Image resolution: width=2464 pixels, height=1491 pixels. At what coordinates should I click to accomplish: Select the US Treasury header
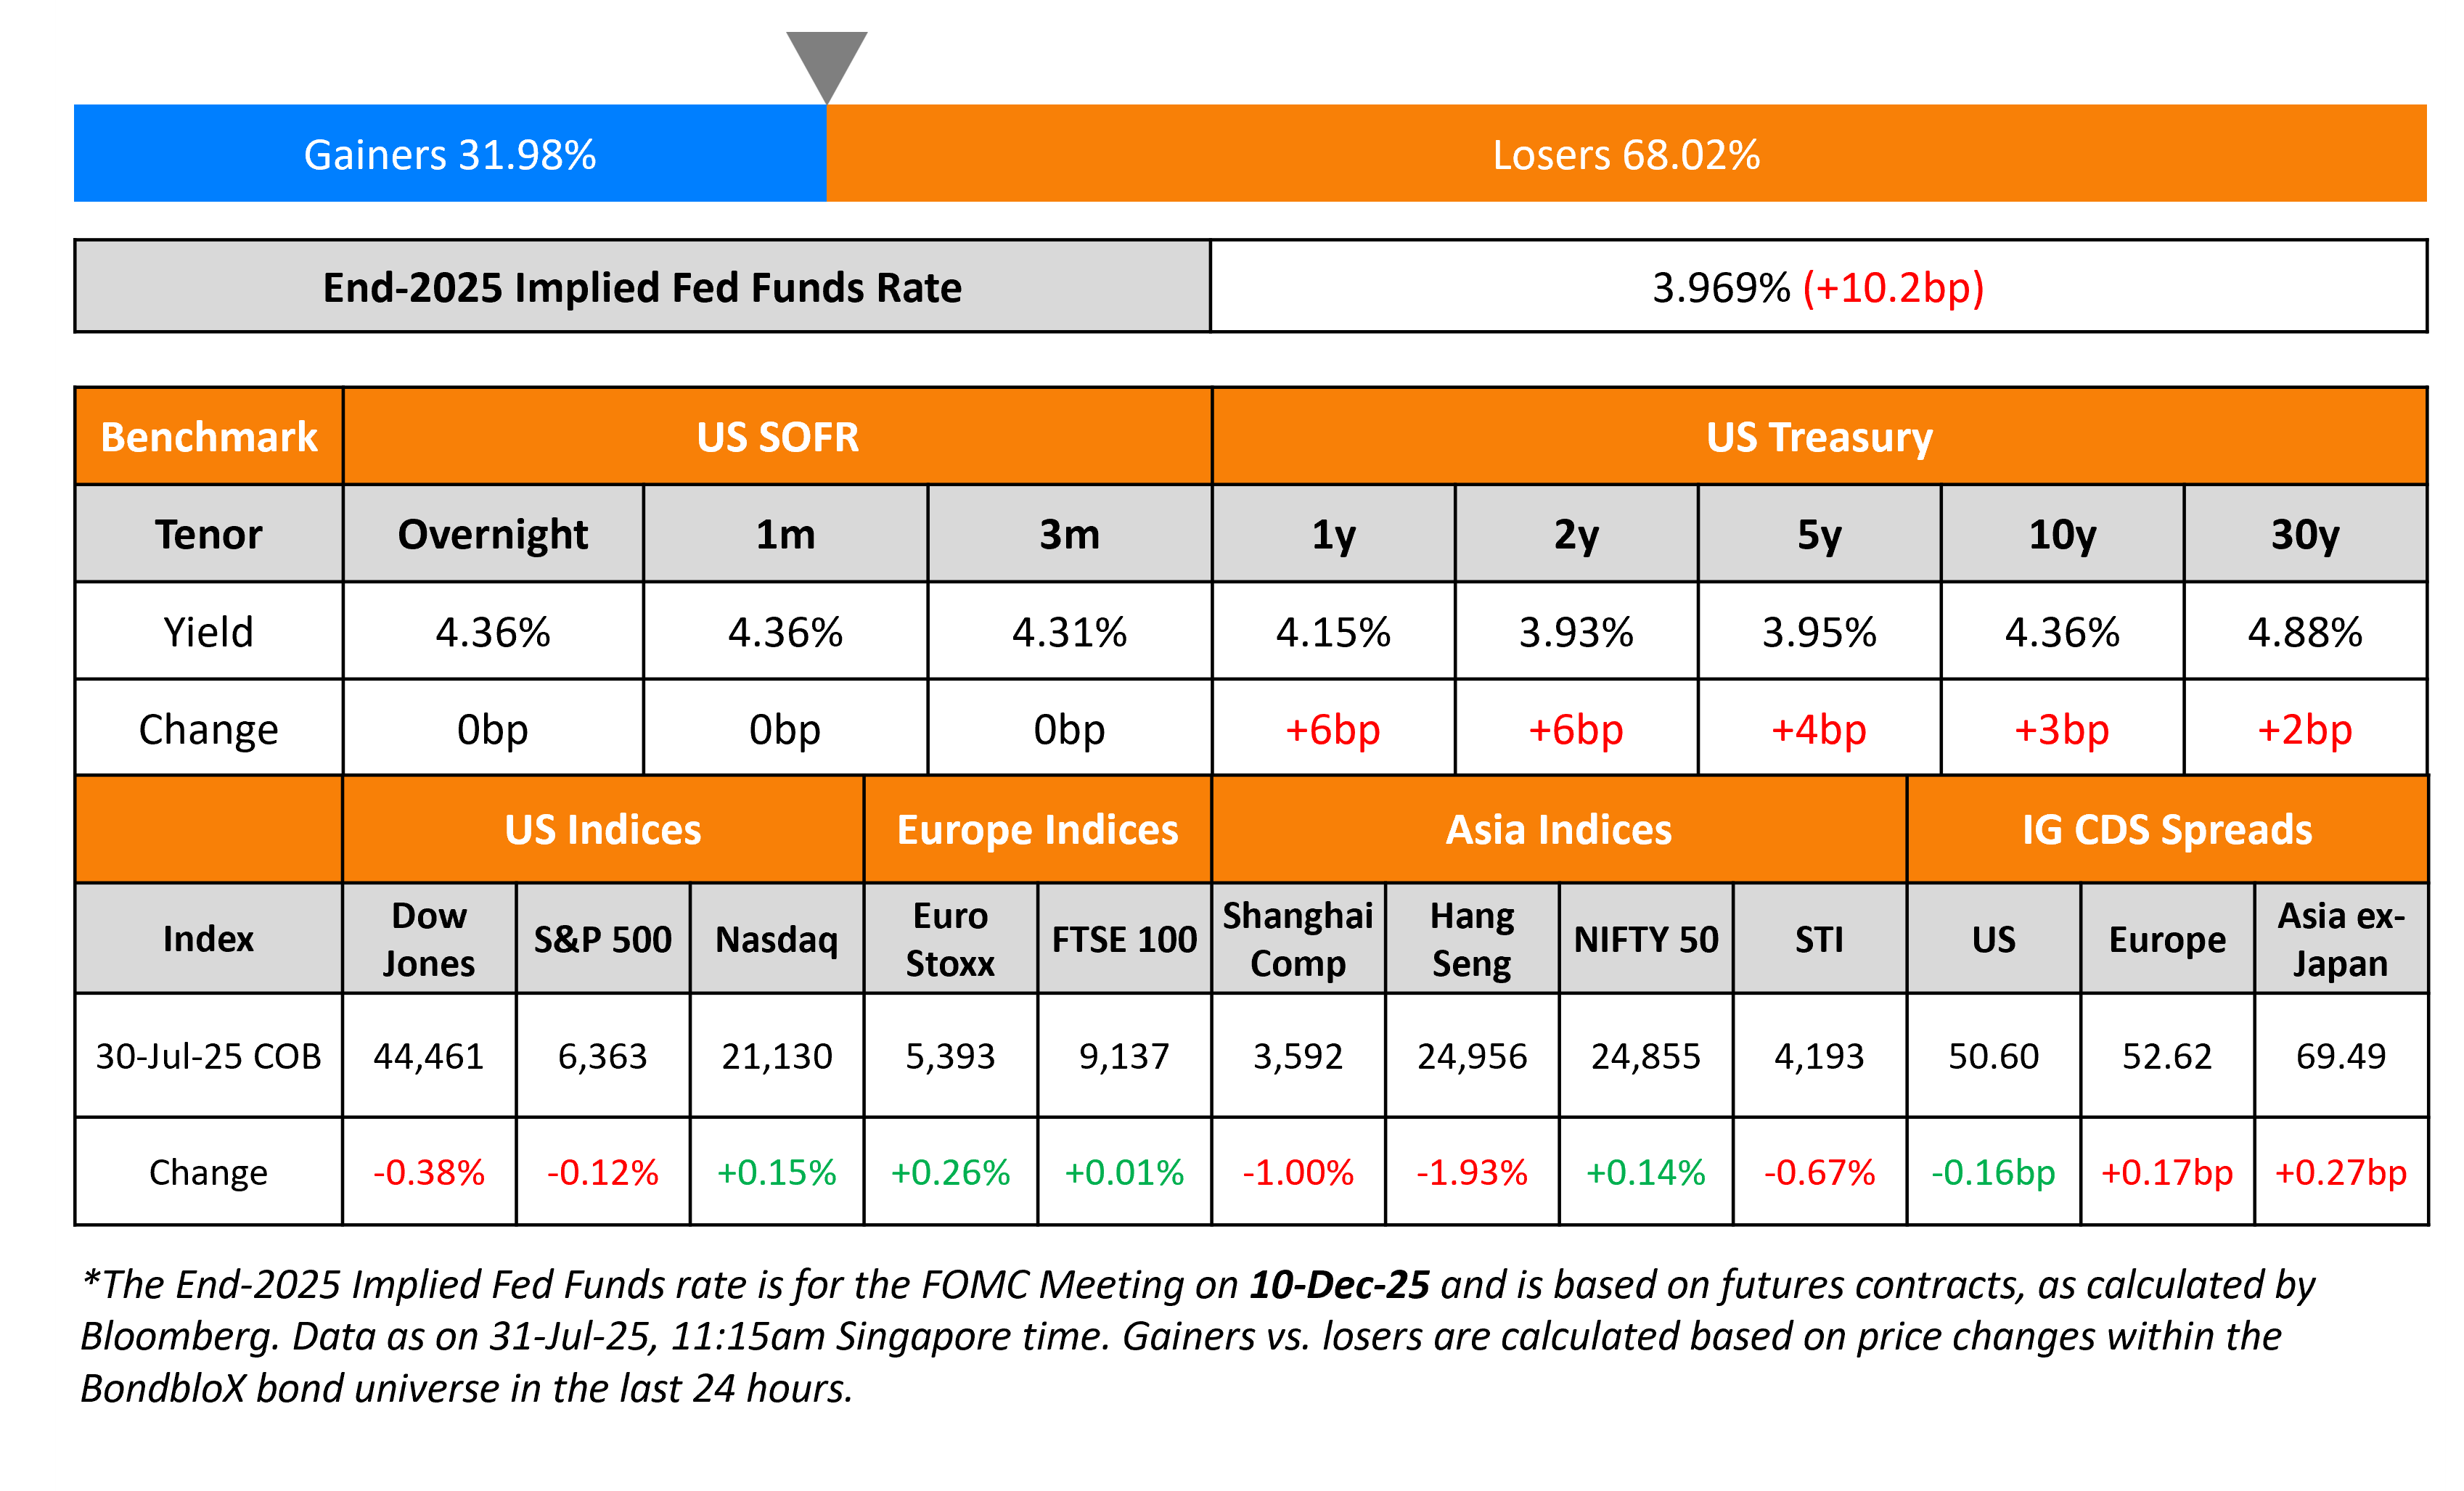[x=1819, y=437]
